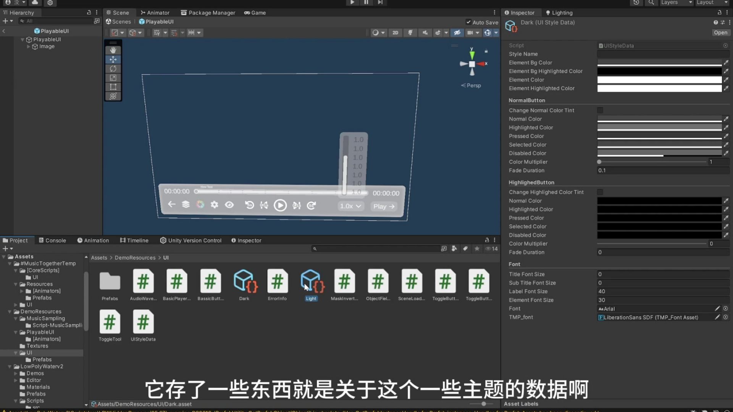Viewport: 733px width, 412px height.
Task: Open the cloud services icon
Action: click(x=35, y=2)
